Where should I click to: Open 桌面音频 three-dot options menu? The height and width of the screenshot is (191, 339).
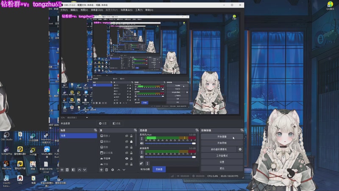[142, 152]
